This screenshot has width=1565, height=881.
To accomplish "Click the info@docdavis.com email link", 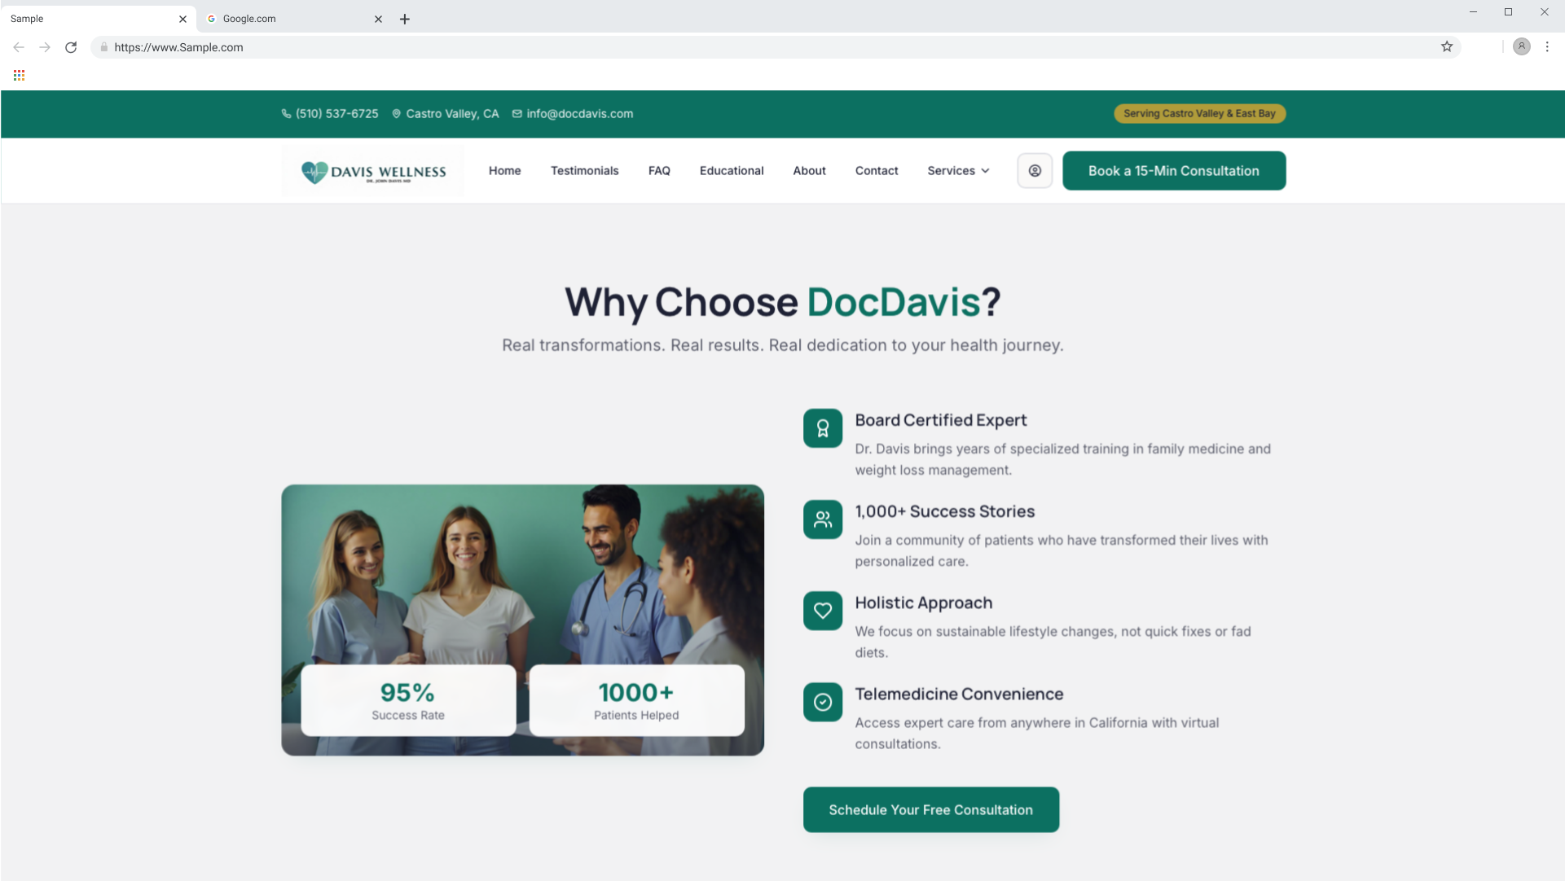I will 579,114.
